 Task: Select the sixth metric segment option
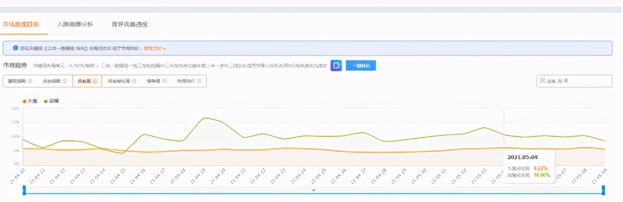click(189, 81)
